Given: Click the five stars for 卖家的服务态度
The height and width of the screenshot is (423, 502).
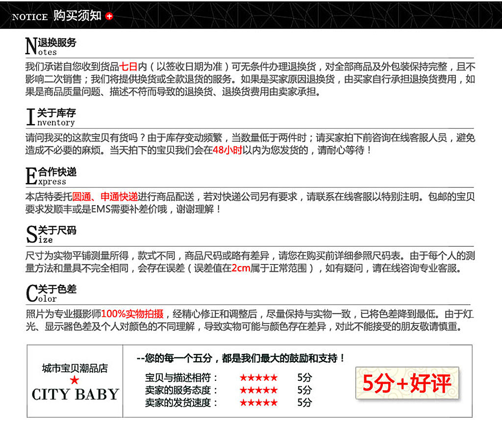Looking at the screenshot, I should (258, 390).
